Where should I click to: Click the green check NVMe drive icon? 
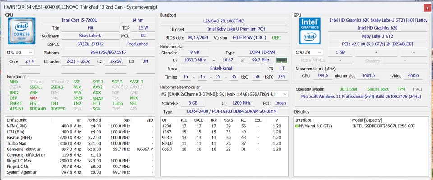click(x=297, y=126)
